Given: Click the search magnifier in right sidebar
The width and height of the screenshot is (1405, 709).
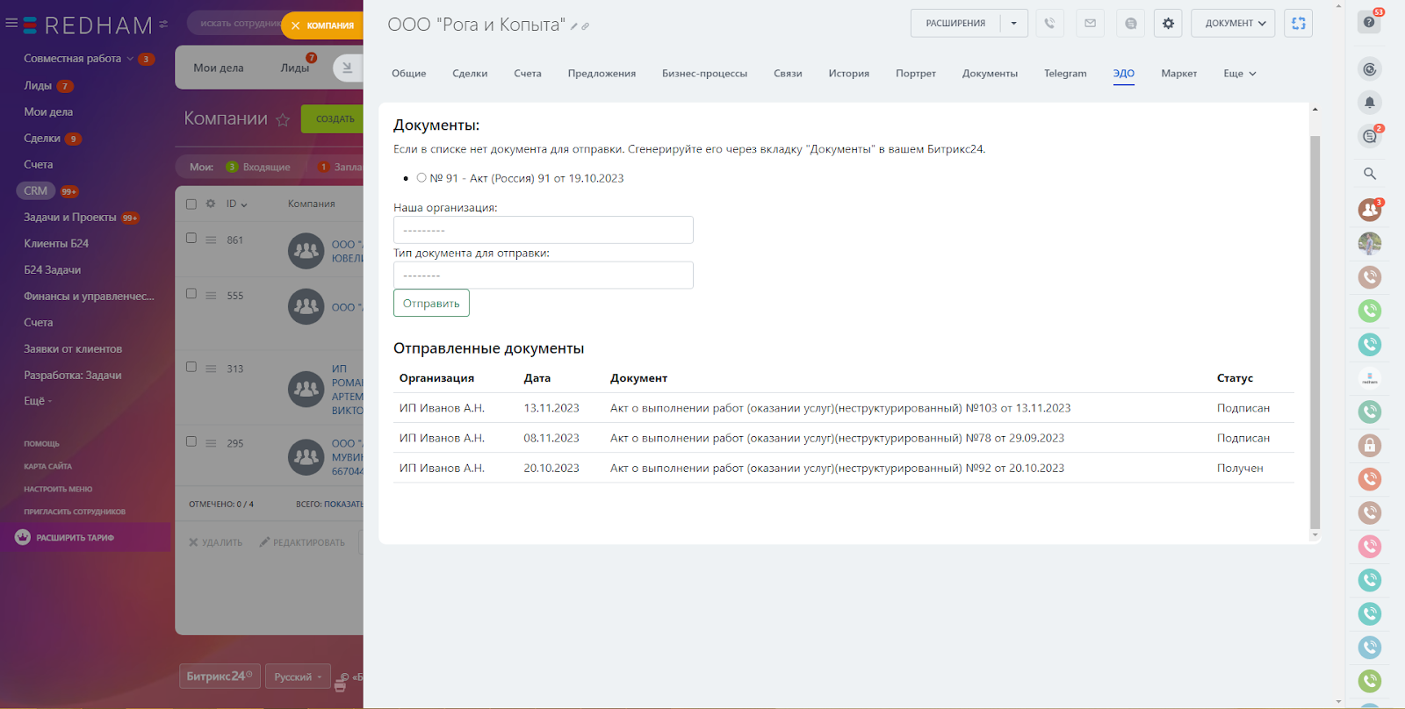Looking at the screenshot, I should click(1369, 174).
